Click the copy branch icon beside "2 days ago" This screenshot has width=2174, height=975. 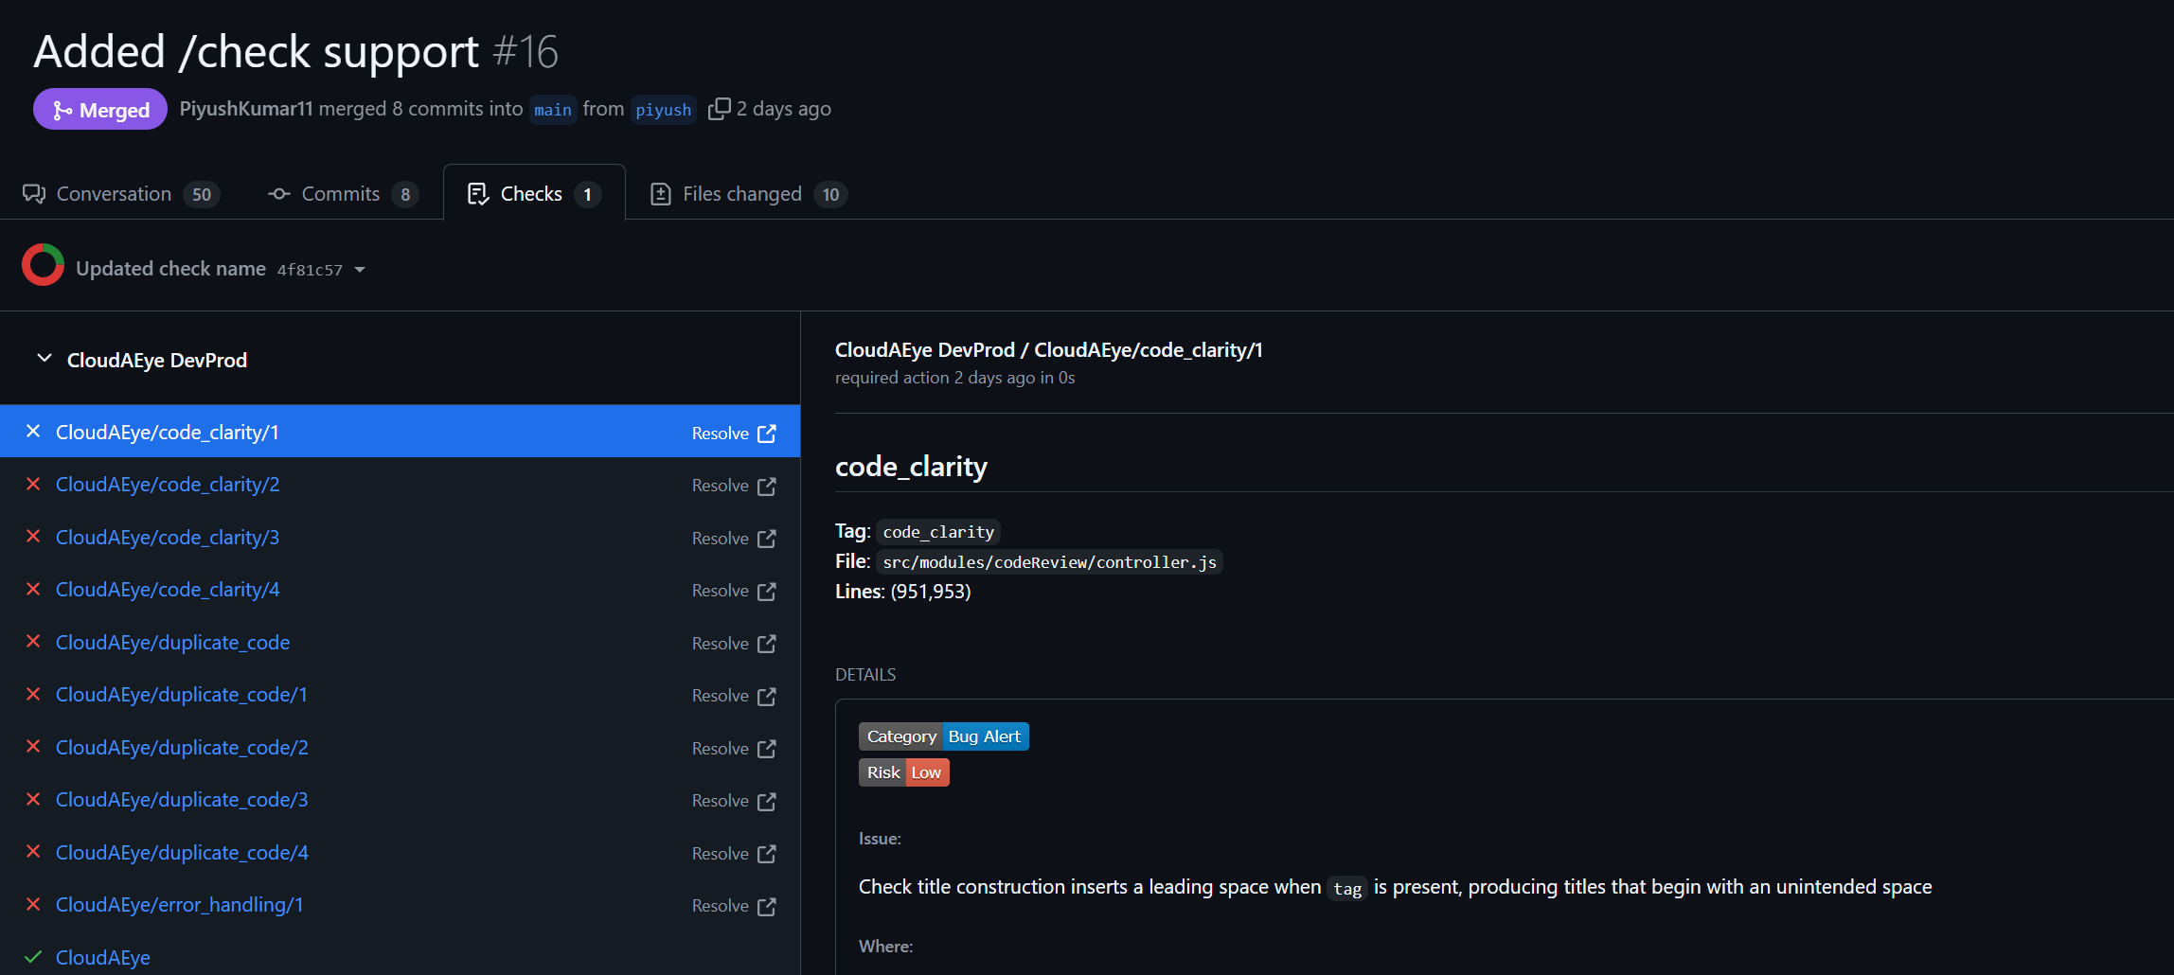(x=720, y=108)
